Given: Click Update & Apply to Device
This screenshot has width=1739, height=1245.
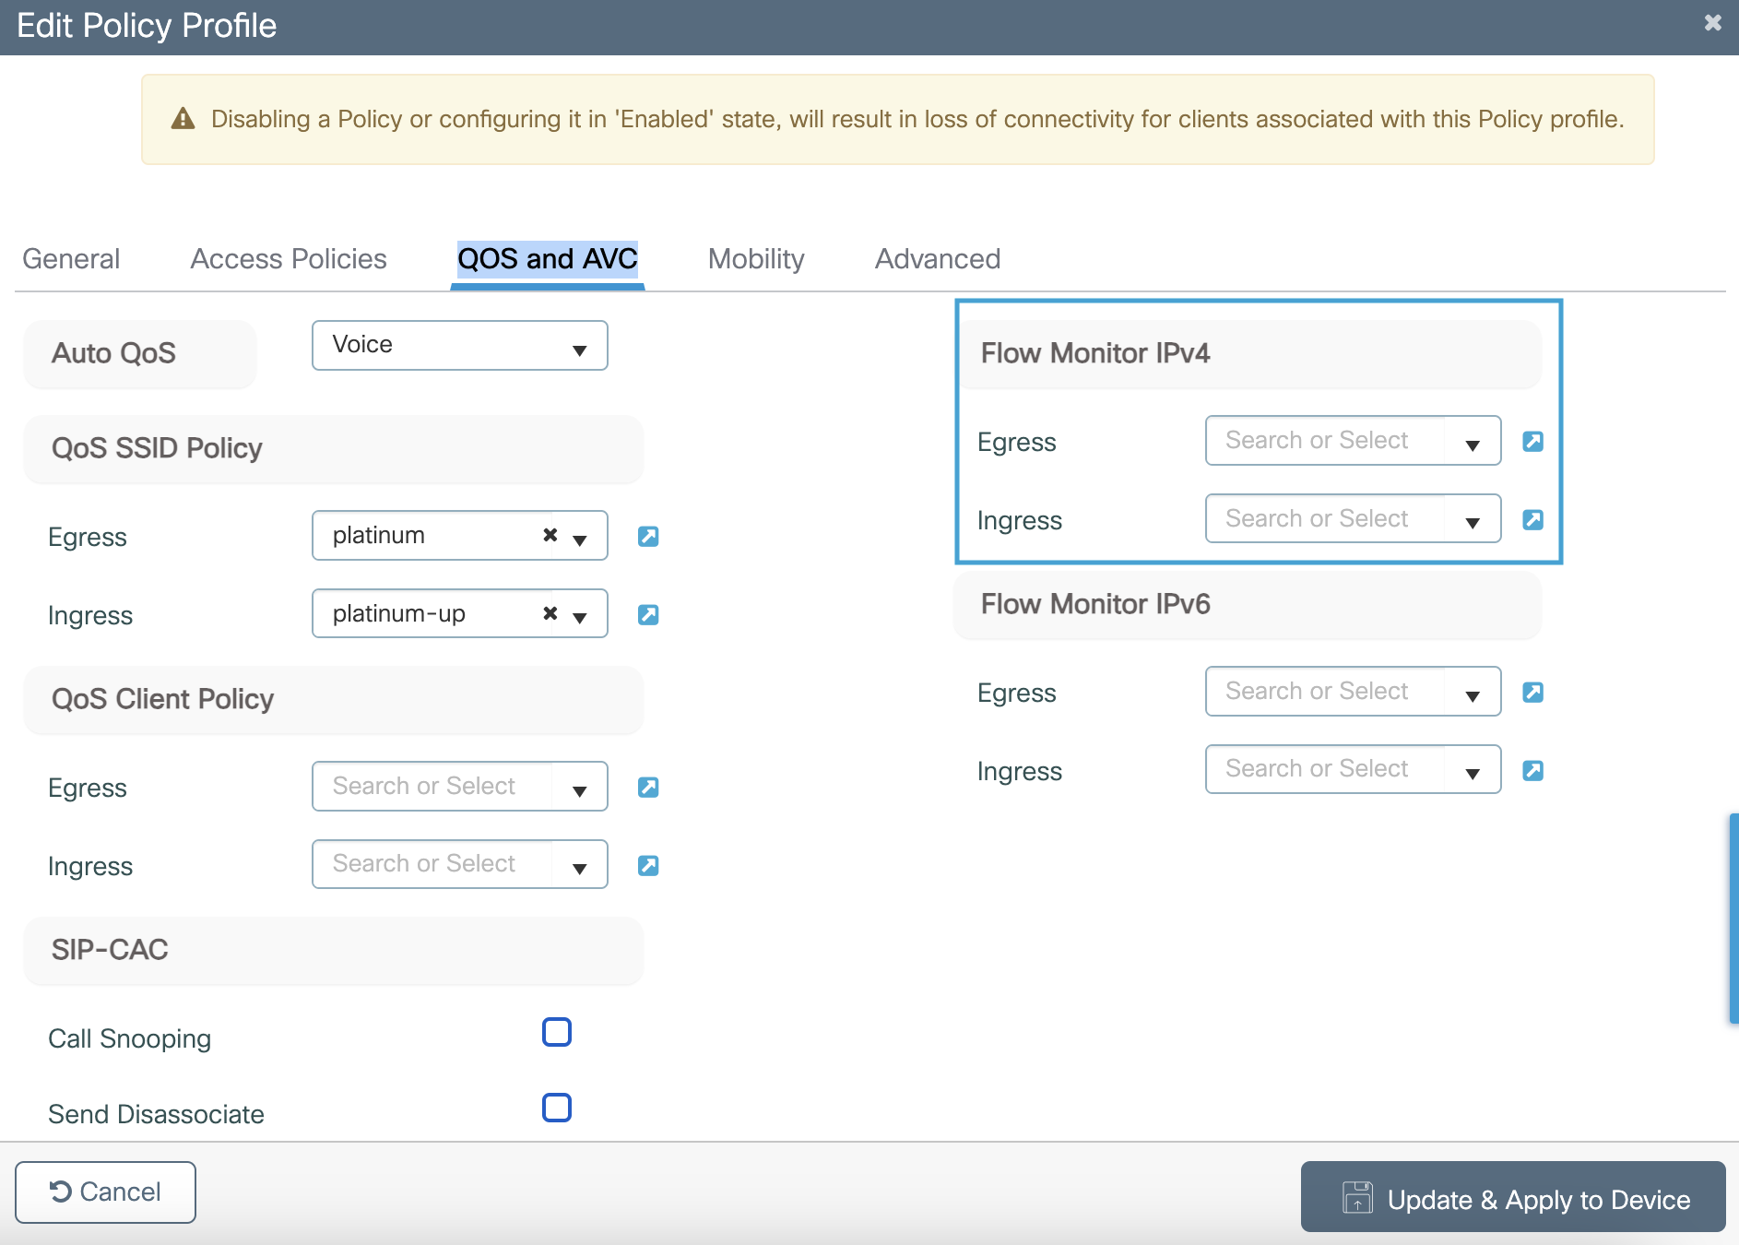Looking at the screenshot, I should 1513,1199.
